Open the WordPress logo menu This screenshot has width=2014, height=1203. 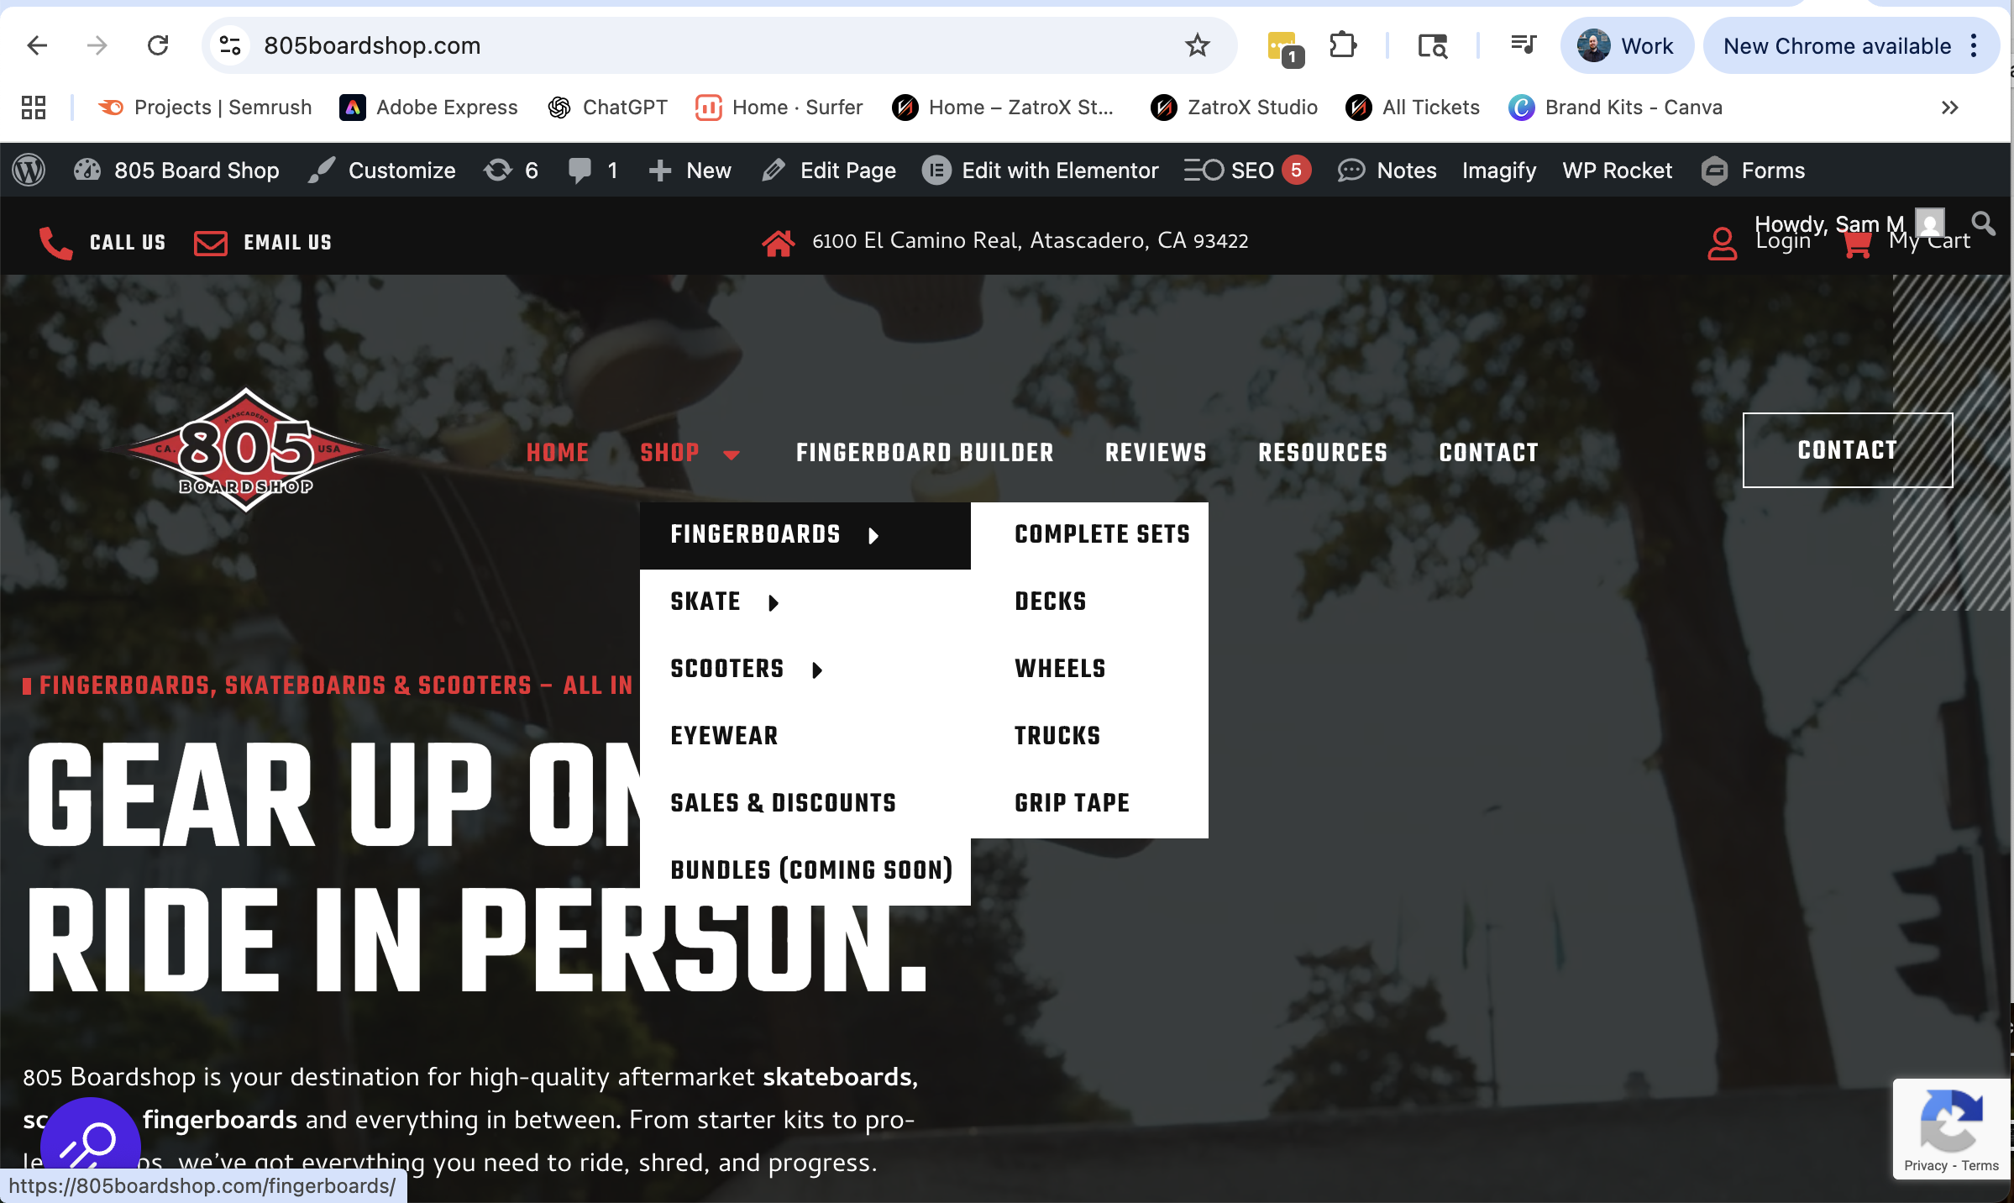(x=29, y=171)
